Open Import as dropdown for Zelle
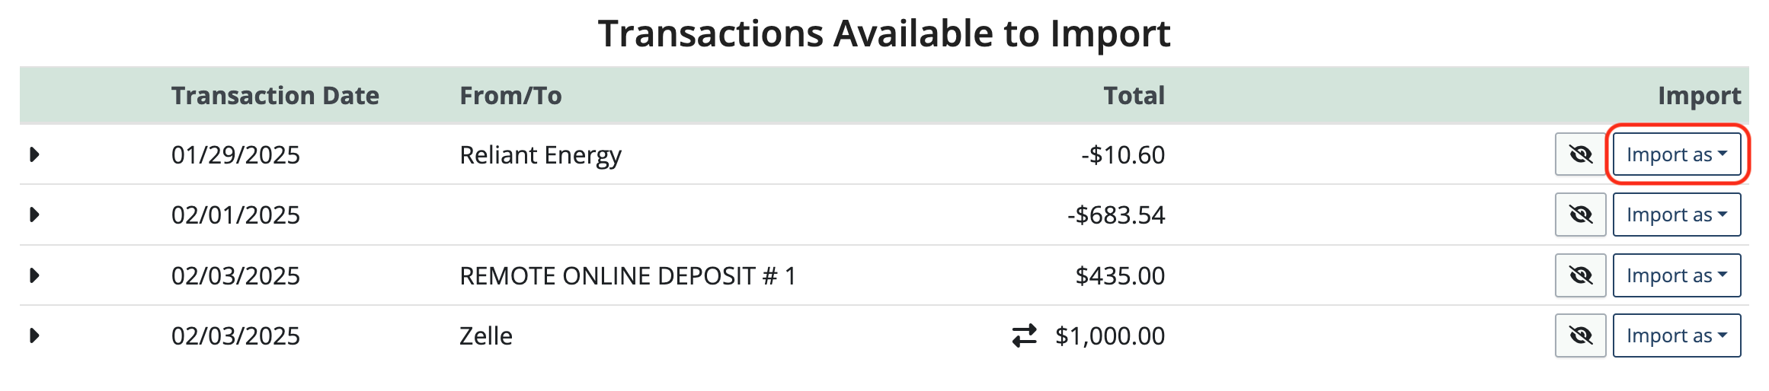This screenshot has height=391, width=1769. tap(1677, 335)
